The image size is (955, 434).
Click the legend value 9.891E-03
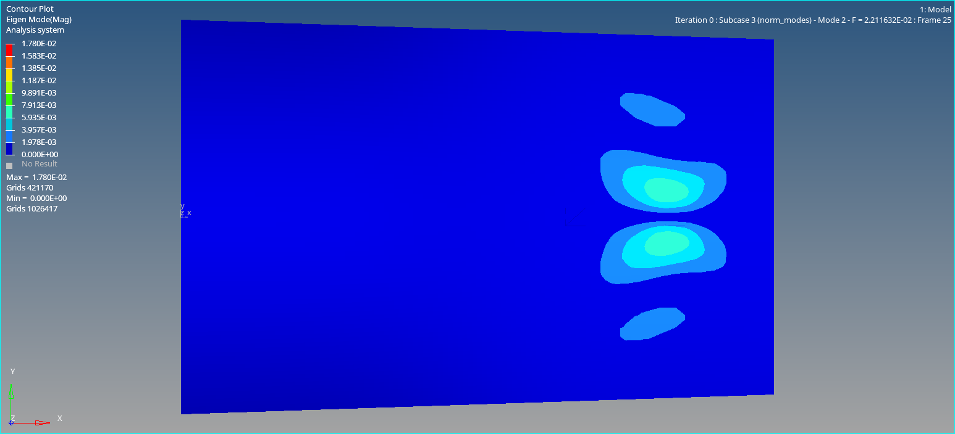(x=39, y=92)
